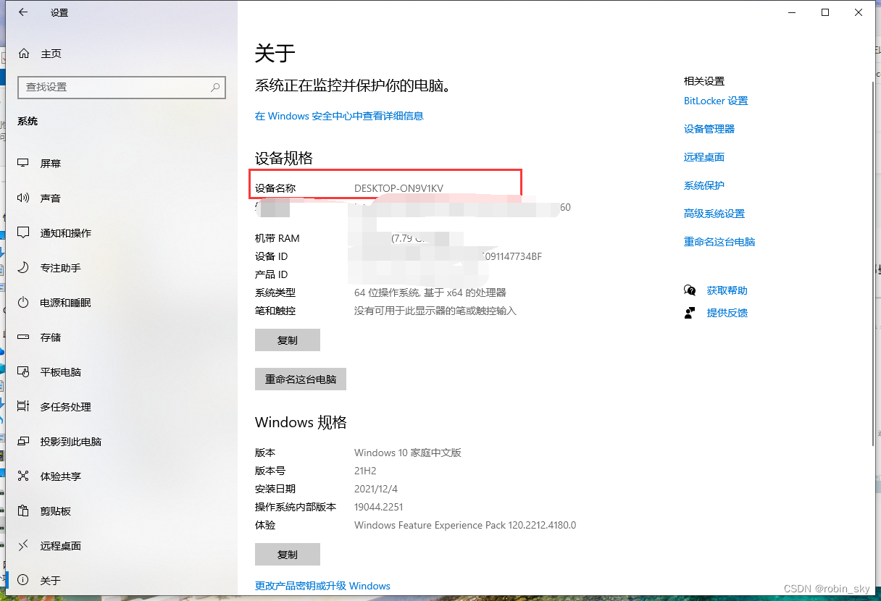Select the 电源和睡眠 power icon
Screen dimensions: 881x601
pos(24,303)
